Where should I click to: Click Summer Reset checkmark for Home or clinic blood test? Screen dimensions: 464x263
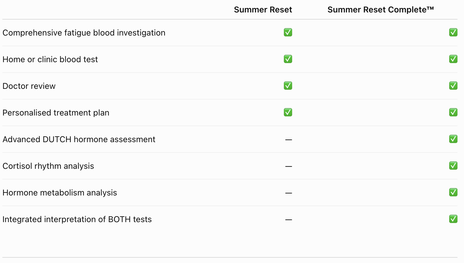pos(288,59)
